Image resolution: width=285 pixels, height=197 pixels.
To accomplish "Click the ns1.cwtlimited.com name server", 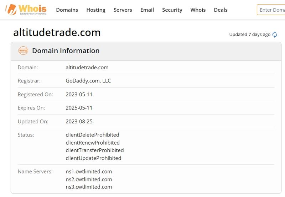I will click(x=89, y=171).
